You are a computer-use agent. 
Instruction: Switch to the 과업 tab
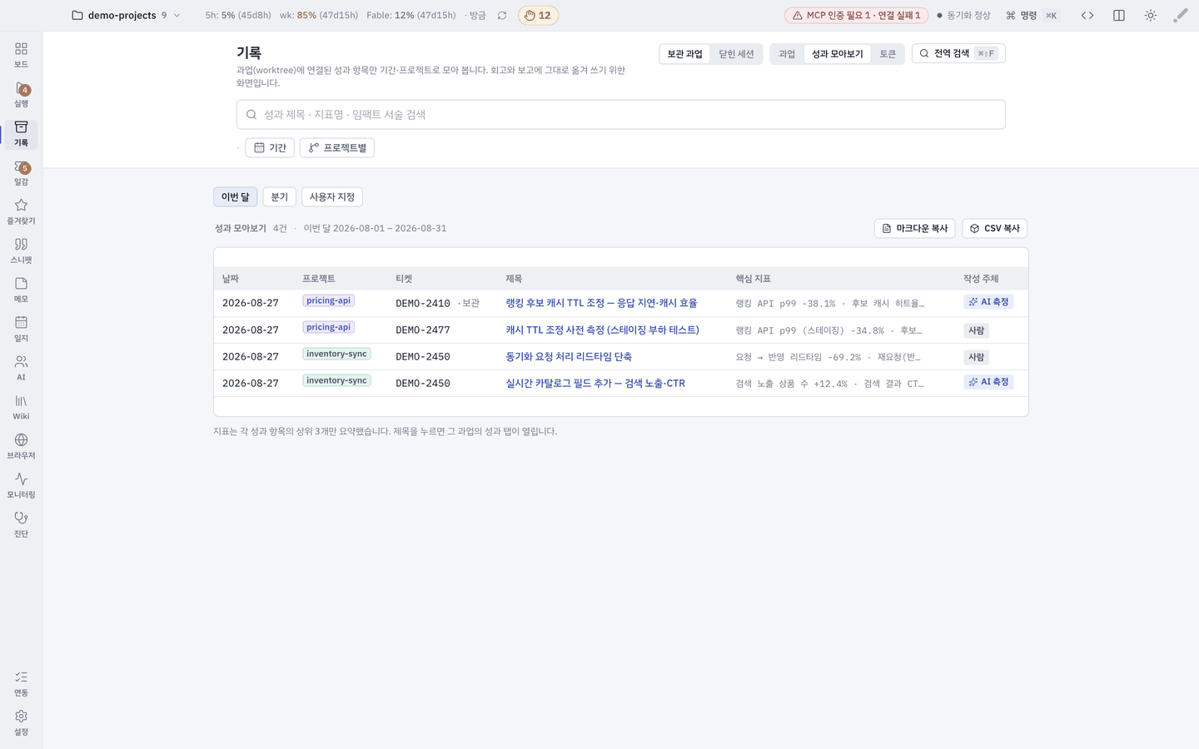pyautogui.click(x=787, y=54)
